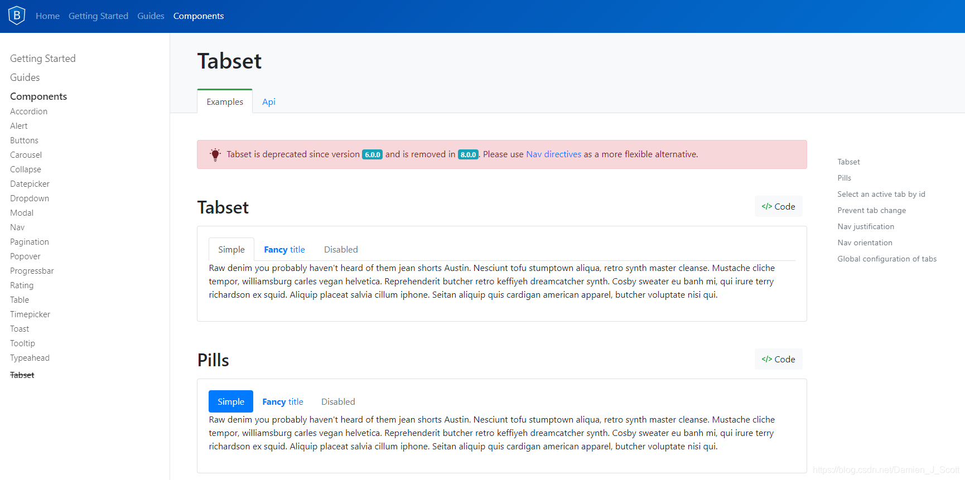Open Guides in sidebar
Viewport: 965px width, 480px height.
pyautogui.click(x=25, y=77)
